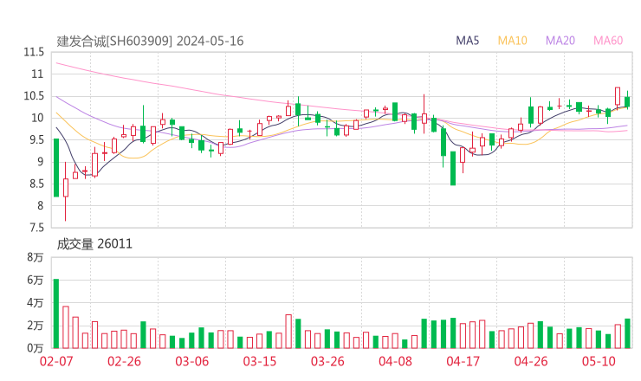The height and width of the screenshot is (381, 641).
Task: Click the MA20 legend label
Action: click(x=560, y=41)
